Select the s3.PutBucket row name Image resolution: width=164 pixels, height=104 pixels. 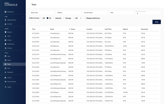[x=54, y=46]
